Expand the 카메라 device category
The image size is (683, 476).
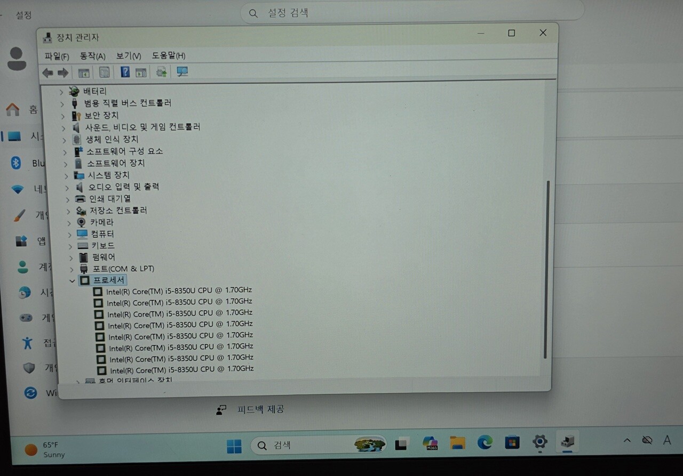(x=69, y=222)
